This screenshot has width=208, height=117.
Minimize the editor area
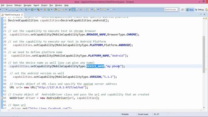(201, 14)
